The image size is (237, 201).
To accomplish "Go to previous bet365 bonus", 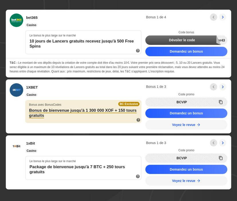I will [x=214, y=17].
